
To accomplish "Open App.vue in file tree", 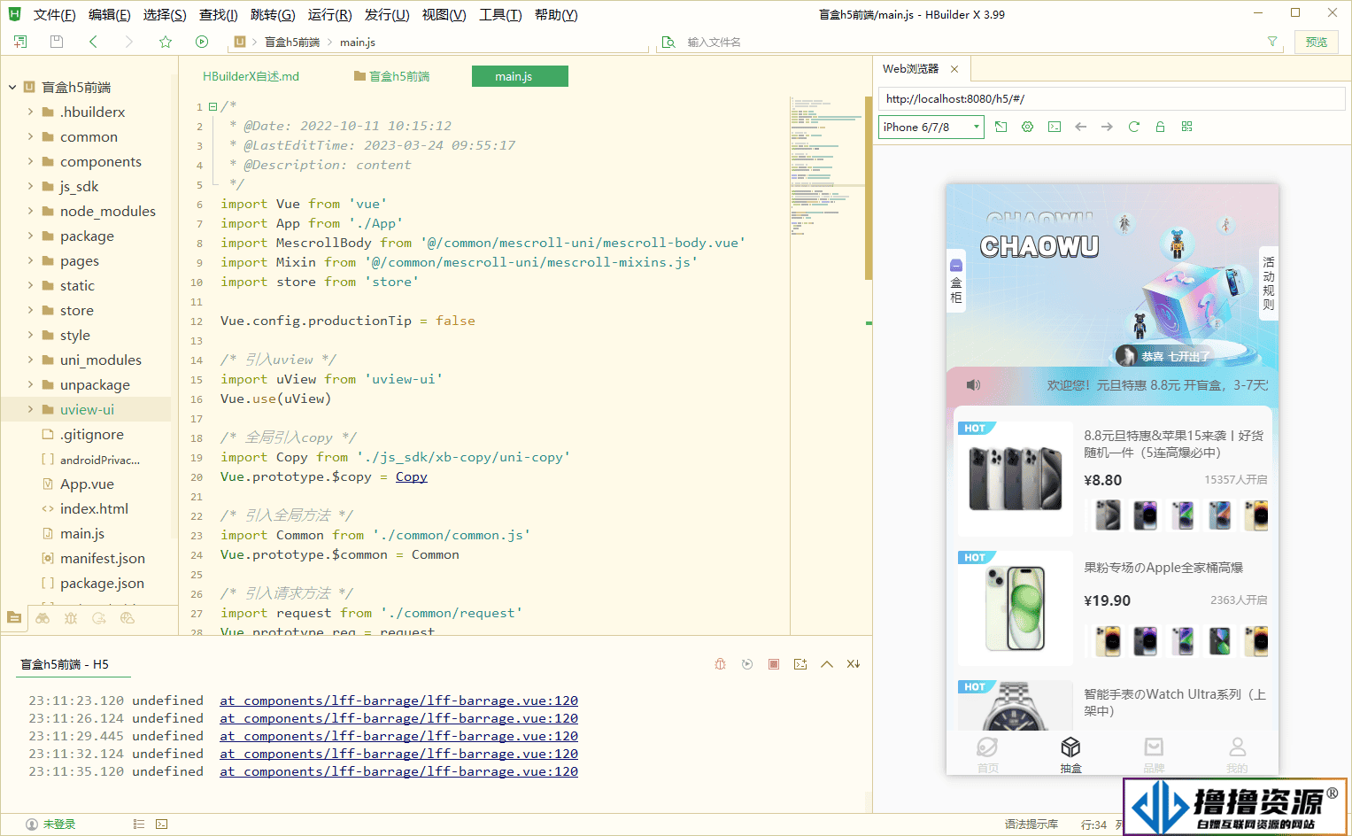I will click(87, 484).
